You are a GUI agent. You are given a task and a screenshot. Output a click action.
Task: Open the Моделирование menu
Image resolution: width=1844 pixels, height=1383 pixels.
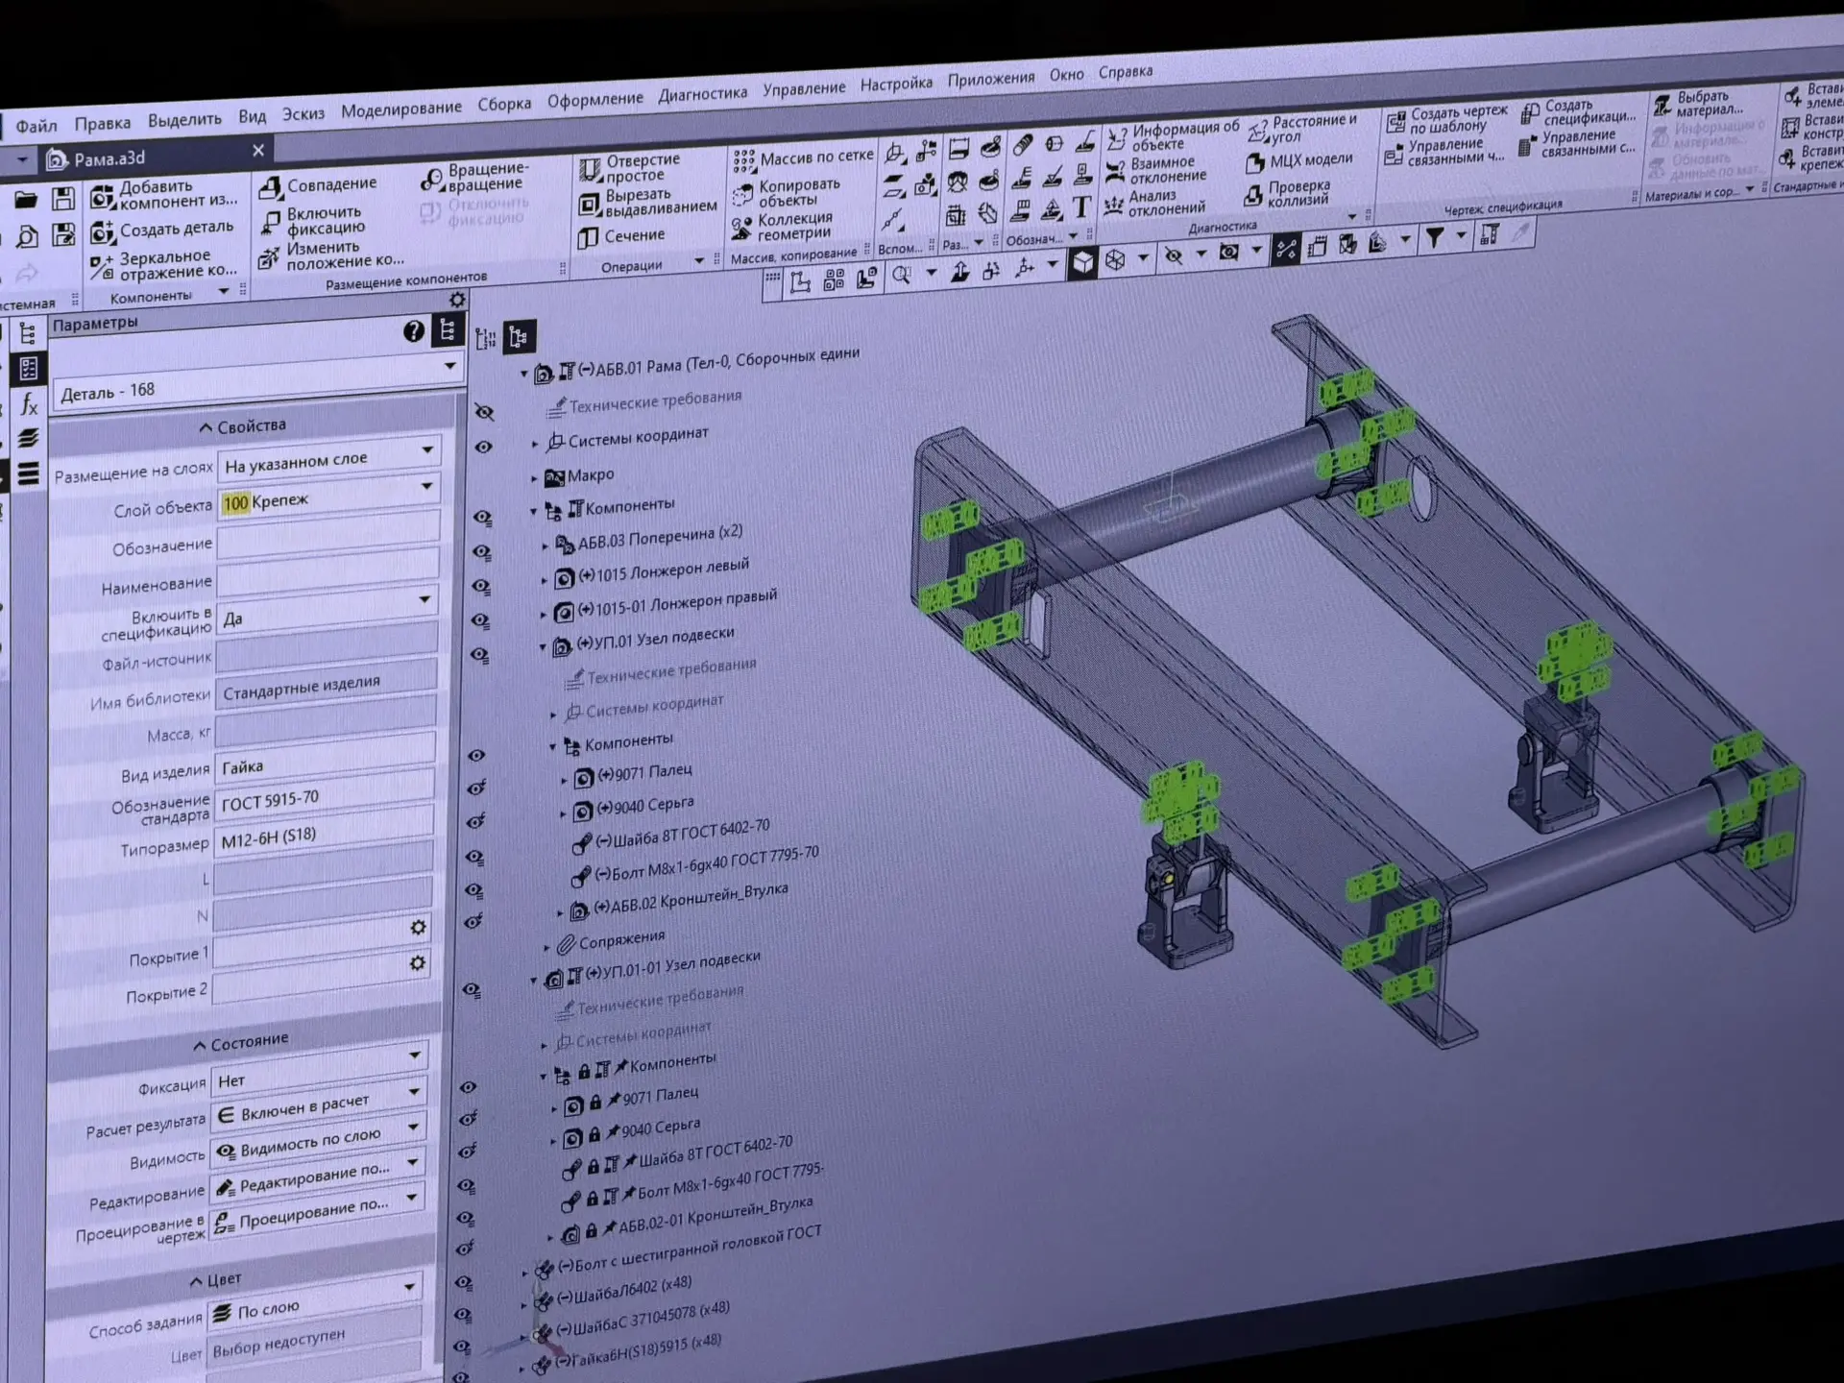coord(400,109)
